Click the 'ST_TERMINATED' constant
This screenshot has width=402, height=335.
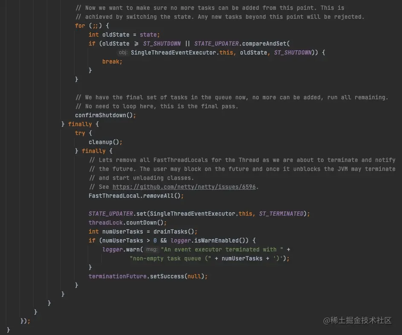pyautogui.click(x=281, y=214)
